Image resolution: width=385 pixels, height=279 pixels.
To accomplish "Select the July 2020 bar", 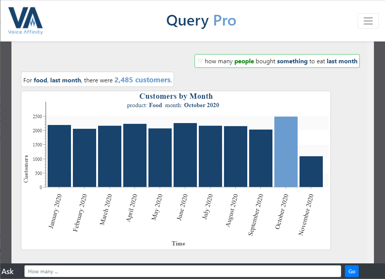I will [x=210, y=156].
